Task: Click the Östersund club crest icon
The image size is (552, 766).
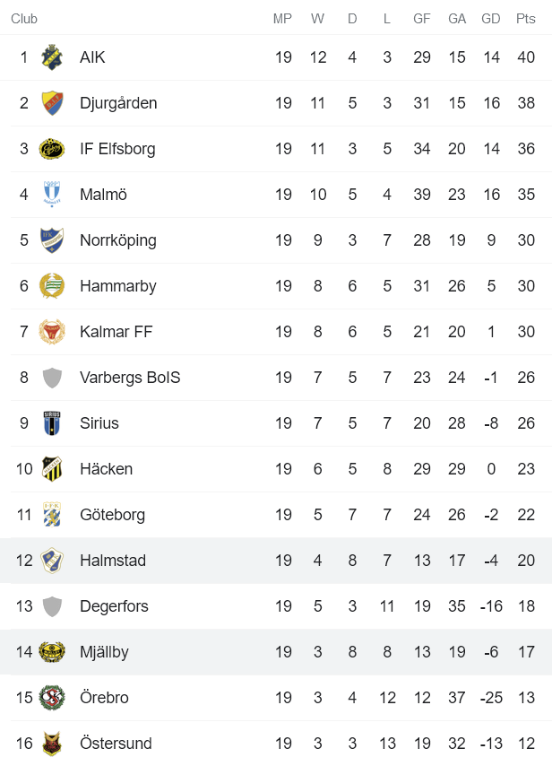Action: [52, 744]
